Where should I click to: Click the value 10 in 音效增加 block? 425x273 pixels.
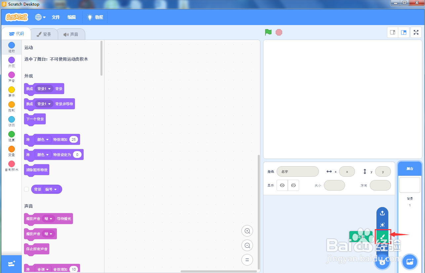point(74,269)
